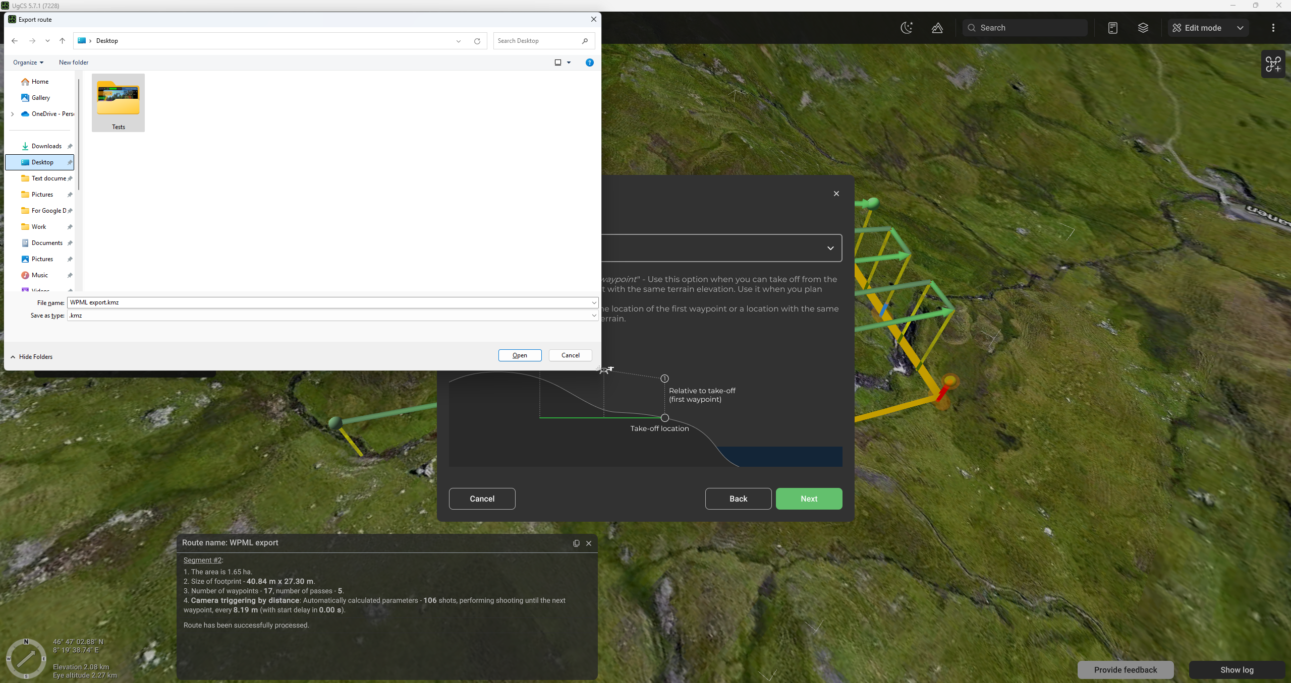The image size is (1291, 683).
Task: Refresh the Desktop folder listing
Action: coord(477,41)
